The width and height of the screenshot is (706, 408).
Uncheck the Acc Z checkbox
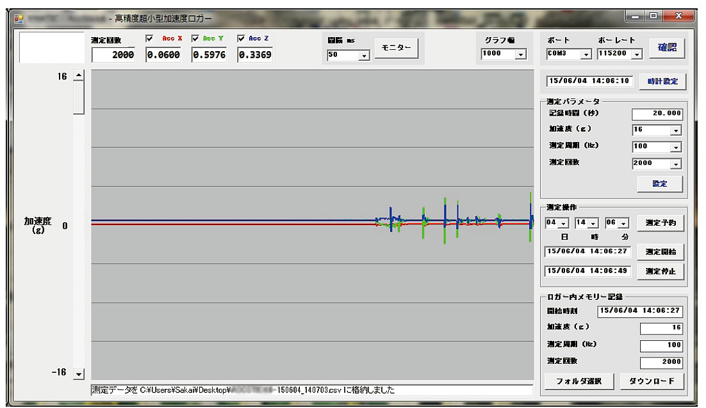(x=242, y=38)
